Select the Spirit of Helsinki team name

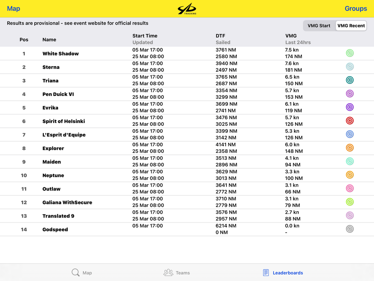[64, 121]
